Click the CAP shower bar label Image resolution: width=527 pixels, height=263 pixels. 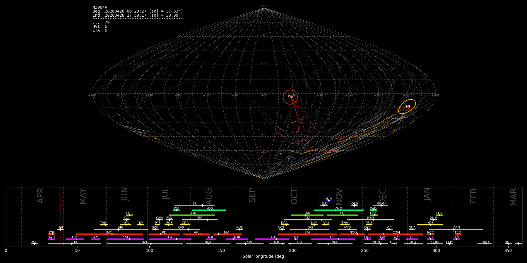click(181, 228)
